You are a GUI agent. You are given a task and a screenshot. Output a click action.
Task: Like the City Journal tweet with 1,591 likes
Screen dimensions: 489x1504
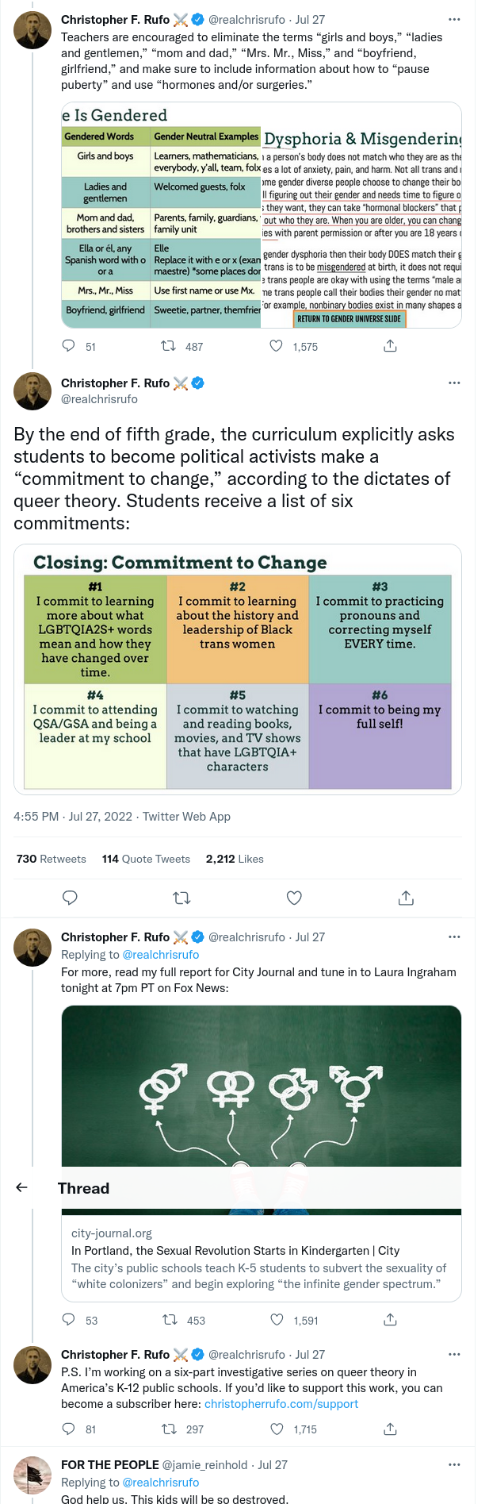(277, 1320)
